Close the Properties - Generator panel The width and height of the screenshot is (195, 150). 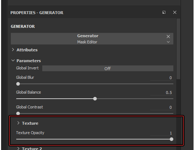175,12
